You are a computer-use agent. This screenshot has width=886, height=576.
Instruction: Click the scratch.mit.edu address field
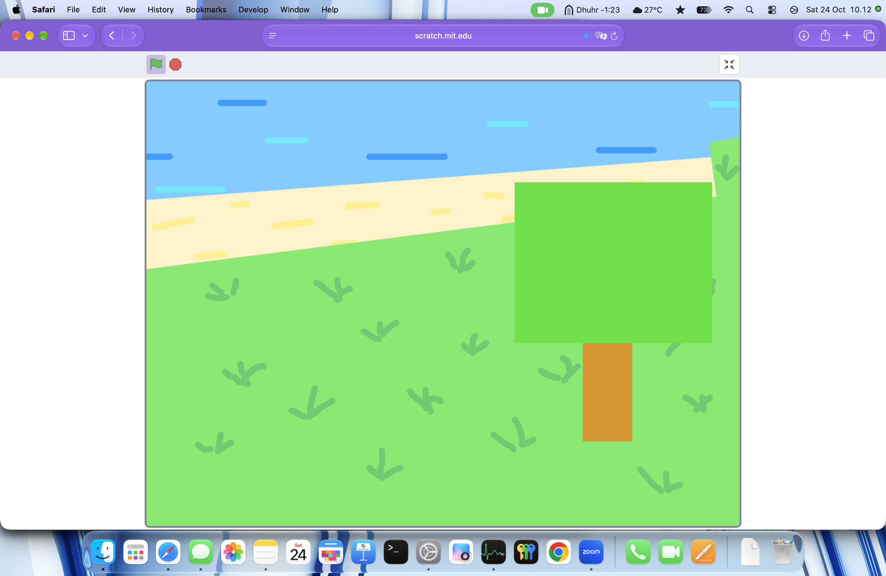click(443, 36)
